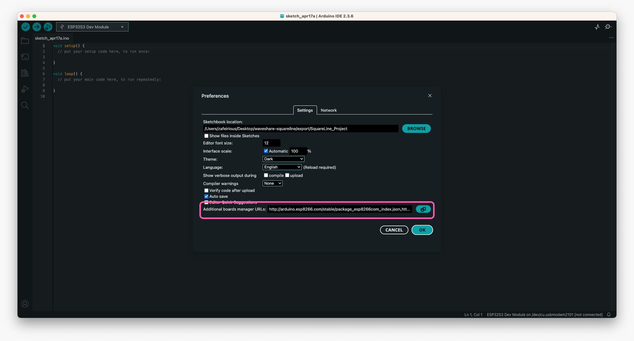Open the Search sidebar icon
The height and width of the screenshot is (341, 634).
[25, 105]
